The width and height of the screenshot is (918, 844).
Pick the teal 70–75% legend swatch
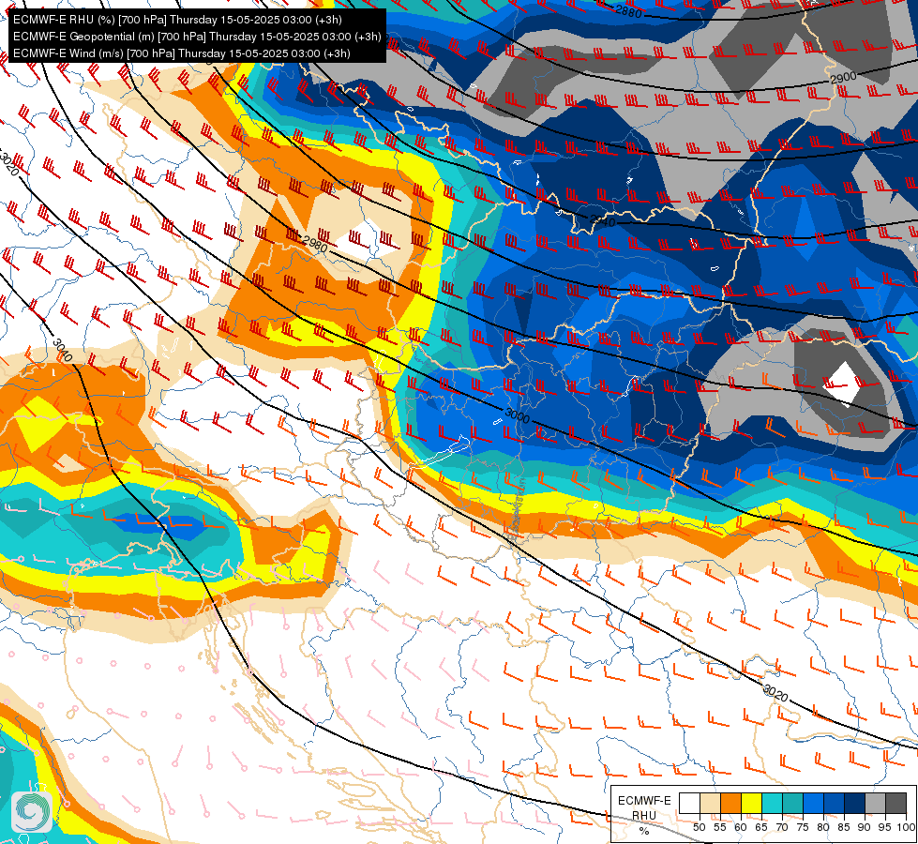[792, 803]
